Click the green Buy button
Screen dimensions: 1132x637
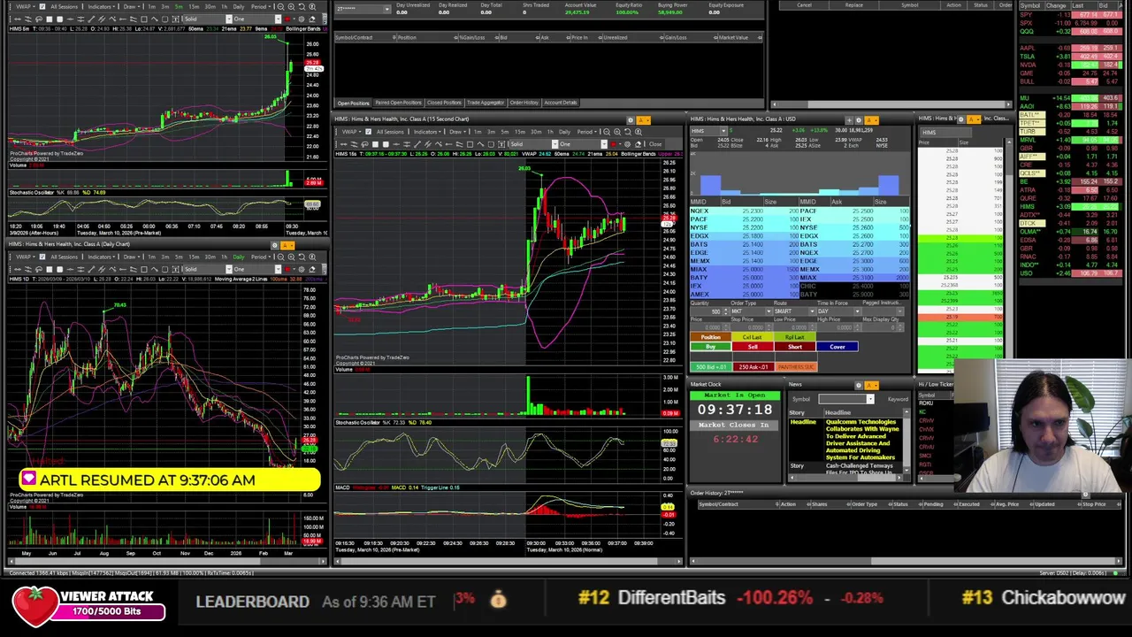[x=710, y=347]
